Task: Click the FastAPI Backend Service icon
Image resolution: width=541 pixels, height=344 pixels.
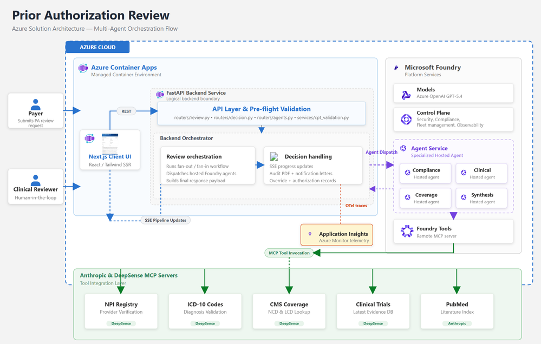Action: (160, 94)
